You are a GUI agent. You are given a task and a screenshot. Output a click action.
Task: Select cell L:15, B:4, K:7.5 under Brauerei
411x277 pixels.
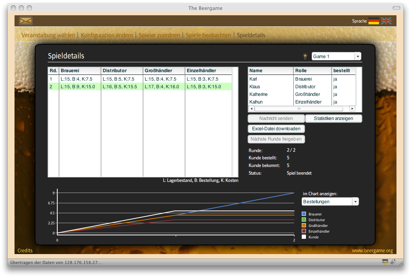coord(80,79)
